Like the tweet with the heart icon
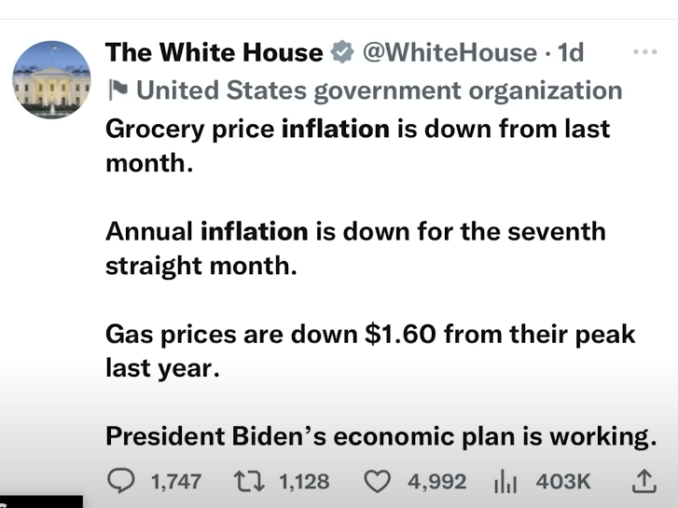 376,481
